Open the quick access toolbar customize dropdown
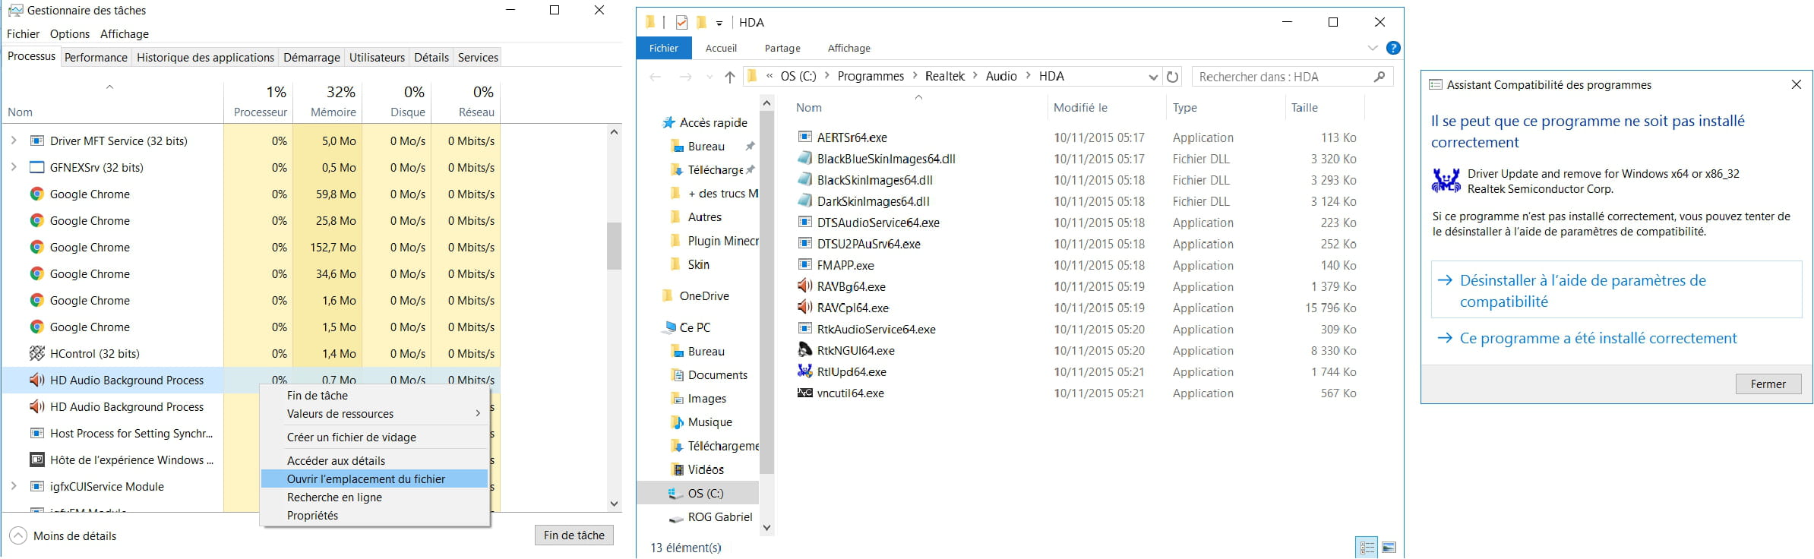Image resolution: width=1814 pixels, height=559 pixels. click(x=719, y=23)
